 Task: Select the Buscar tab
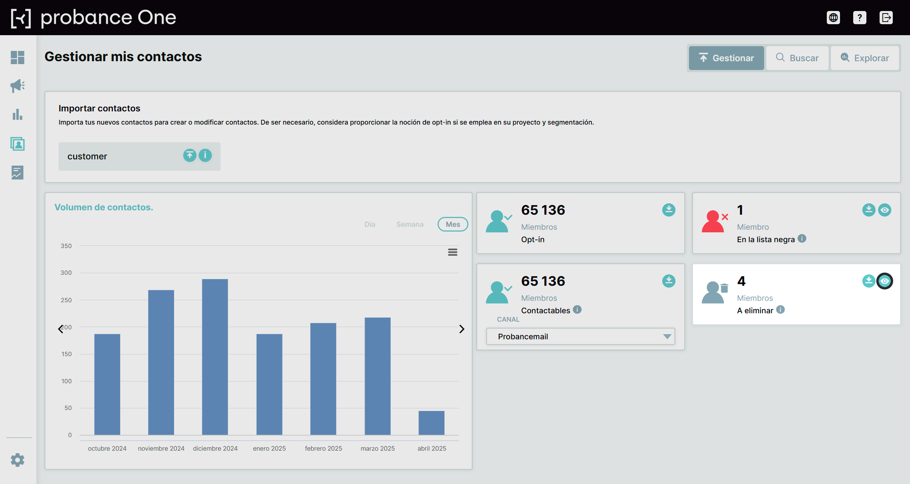tap(797, 58)
